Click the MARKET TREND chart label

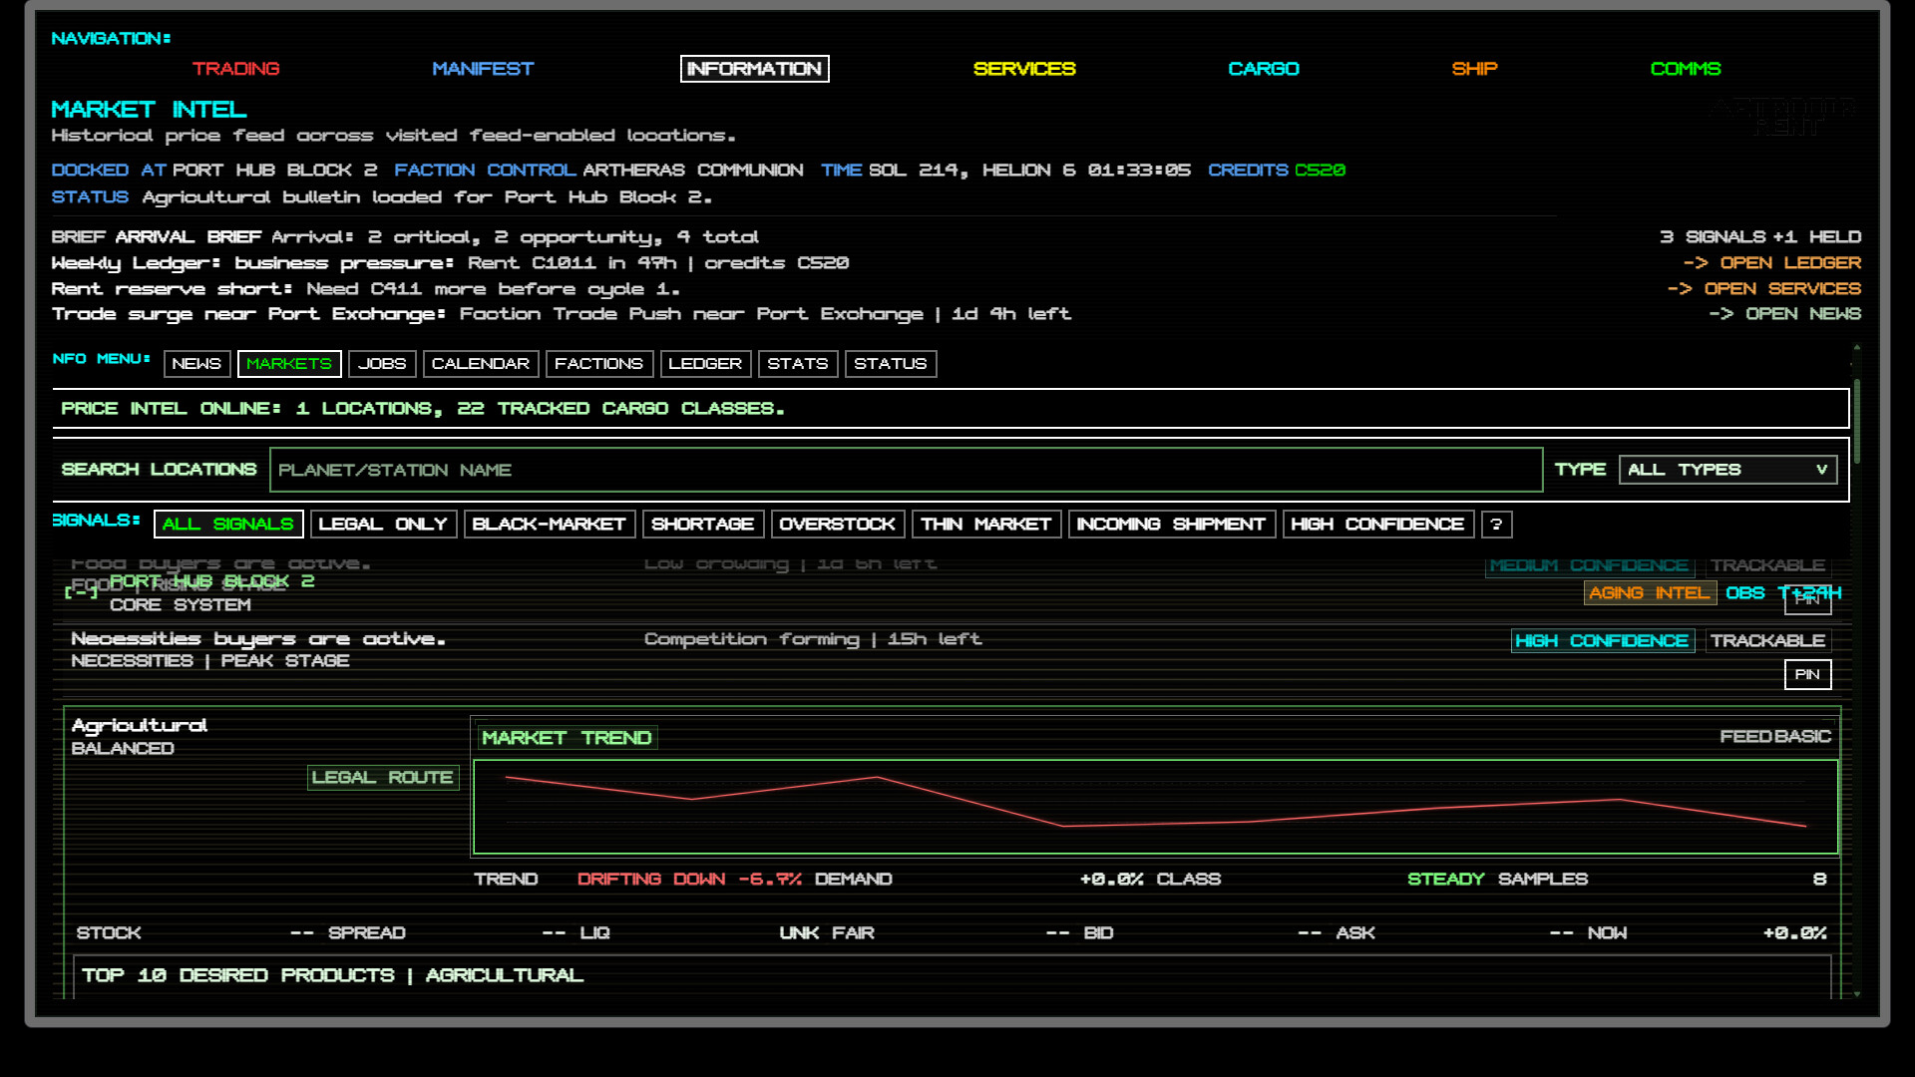click(567, 738)
